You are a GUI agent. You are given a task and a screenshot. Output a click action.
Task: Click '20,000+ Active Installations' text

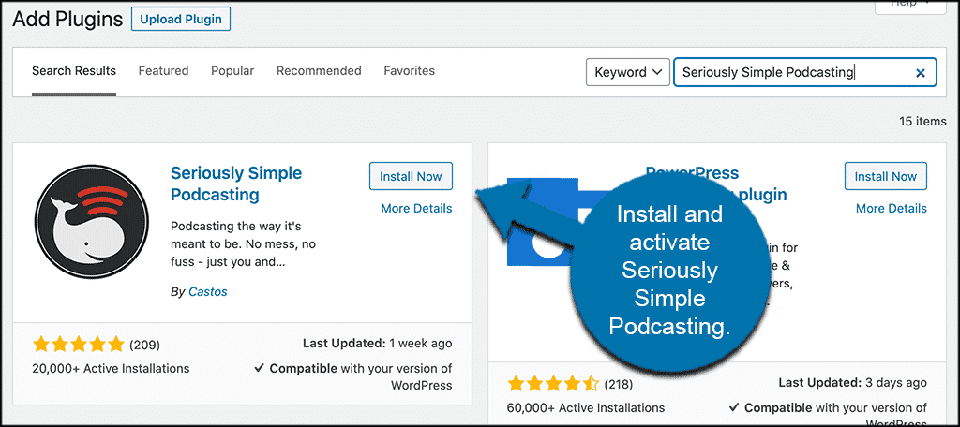point(111,368)
